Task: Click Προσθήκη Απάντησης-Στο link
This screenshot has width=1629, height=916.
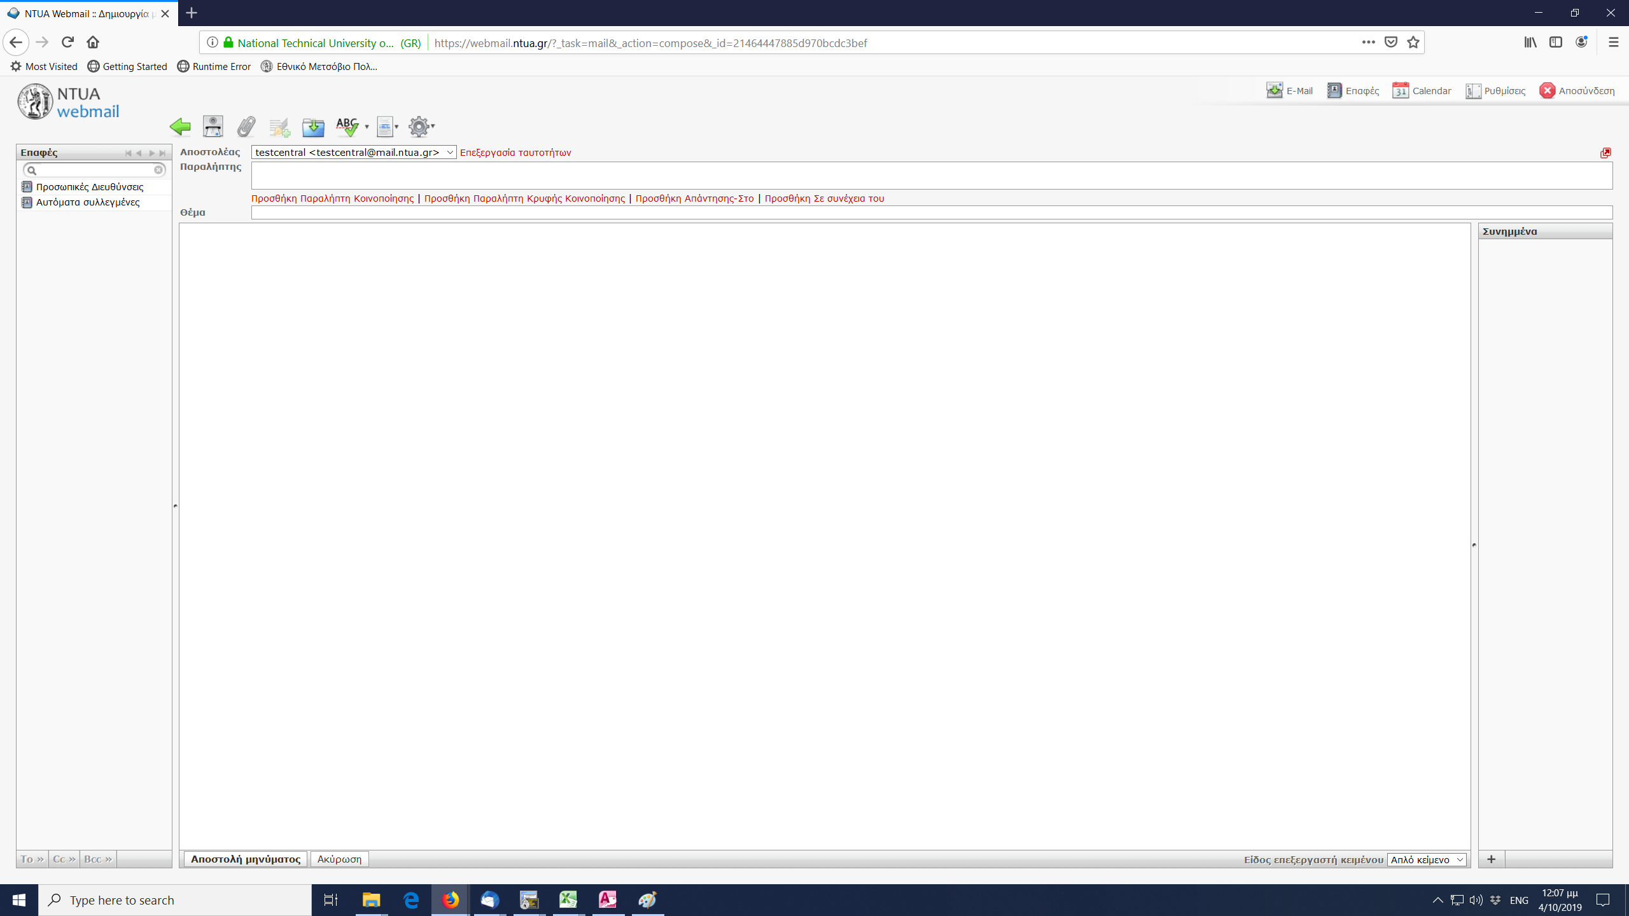Action: point(694,198)
